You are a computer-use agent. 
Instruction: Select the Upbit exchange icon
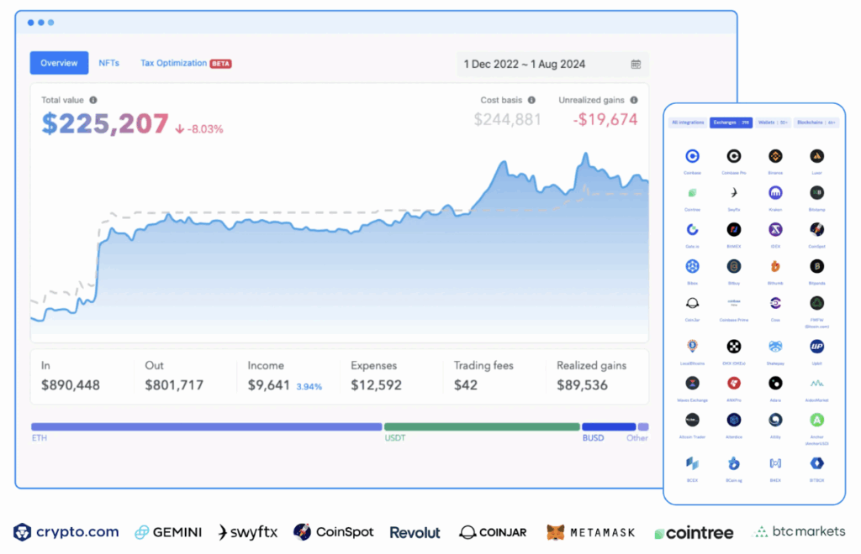point(816,347)
